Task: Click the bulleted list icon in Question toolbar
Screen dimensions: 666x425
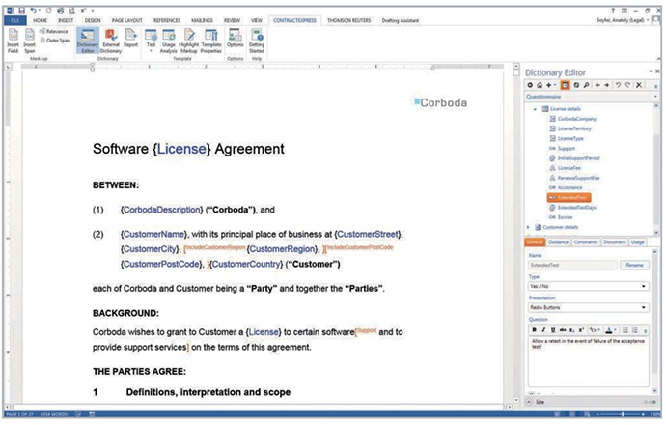Action: coord(625,330)
